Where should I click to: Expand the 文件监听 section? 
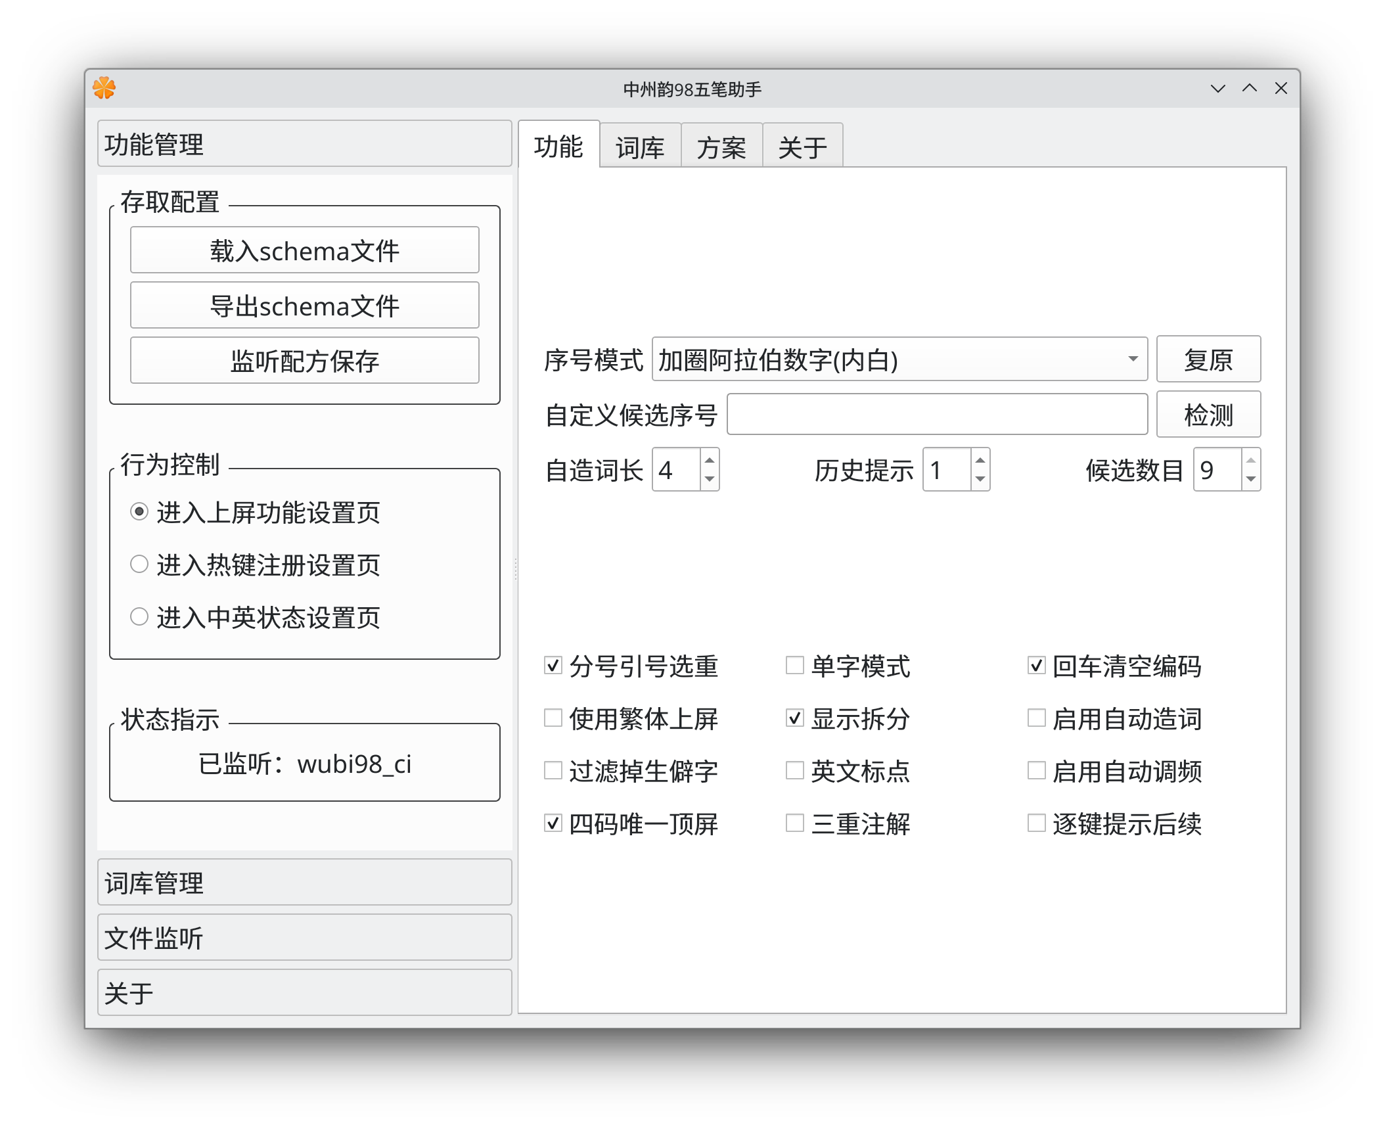coord(305,938)
